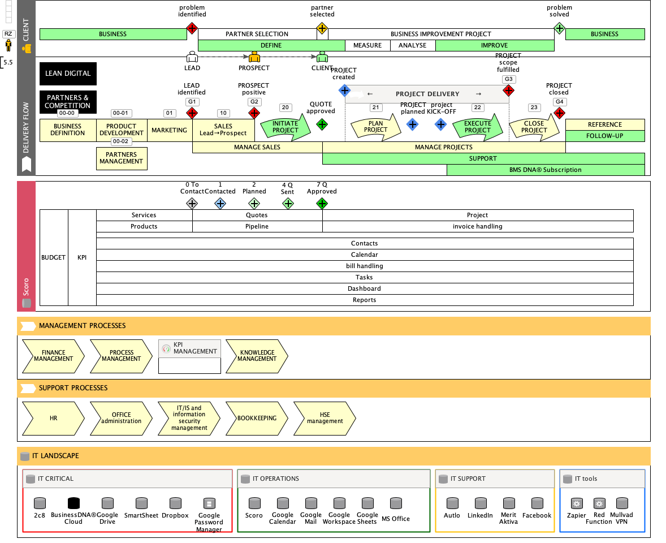Select the yellow PROSPECT person icon
The image size is (666, 543).
(254, 57)
